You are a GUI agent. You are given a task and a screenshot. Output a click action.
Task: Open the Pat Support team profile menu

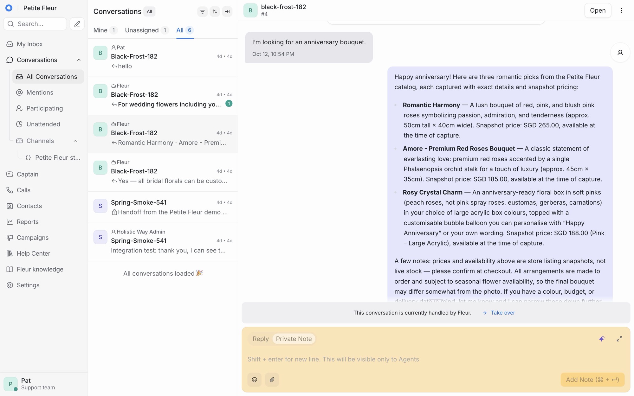point(44,384)
